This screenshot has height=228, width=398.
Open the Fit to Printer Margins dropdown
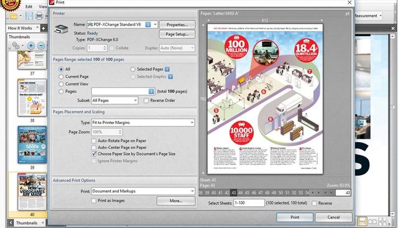(x=143, y=123)
